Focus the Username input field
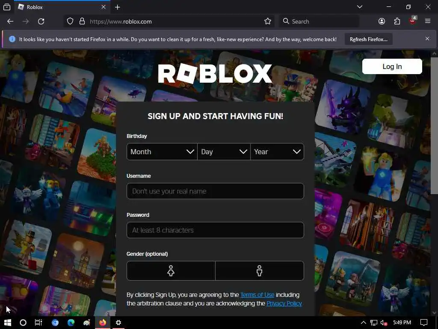 [215, 191]
